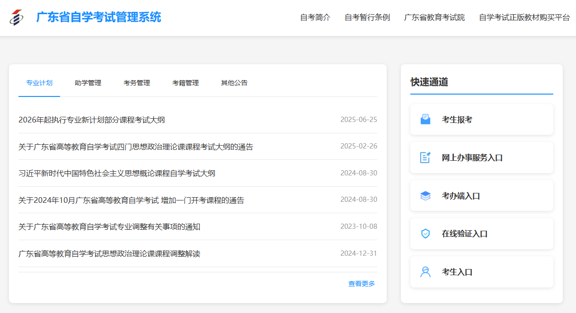Open the 考办端入口 button
The image size is (576, 313).
click(482, 196)
